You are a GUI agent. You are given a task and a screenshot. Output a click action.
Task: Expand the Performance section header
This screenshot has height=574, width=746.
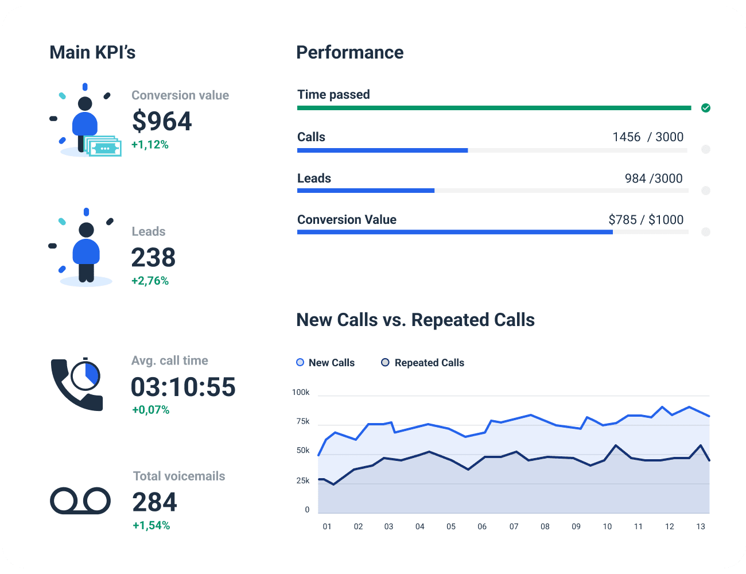(350, 52)
